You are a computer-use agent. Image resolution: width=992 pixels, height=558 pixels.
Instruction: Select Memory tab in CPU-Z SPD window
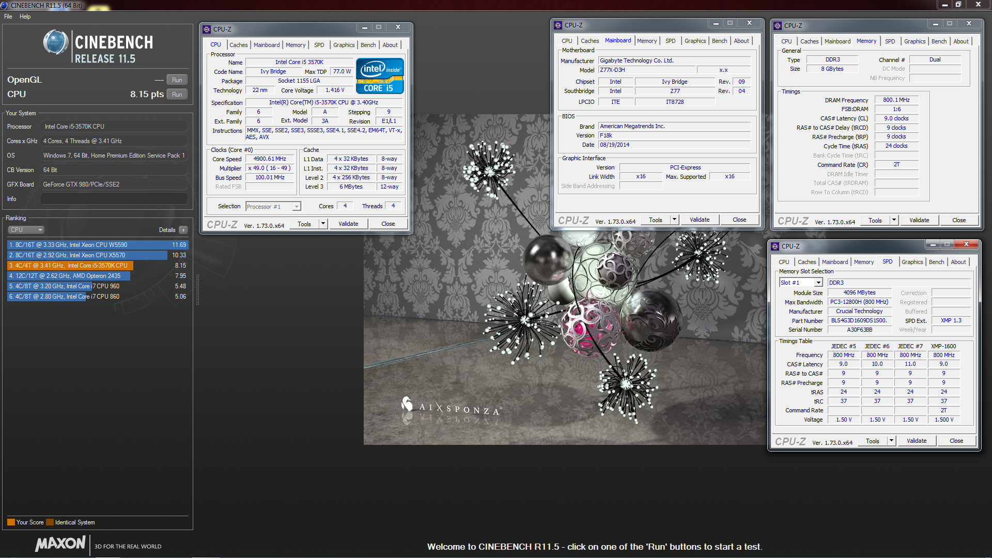[863, 262]
